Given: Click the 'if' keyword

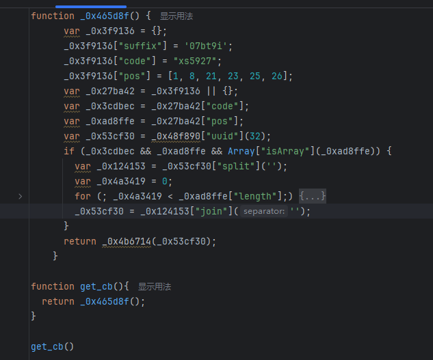Looking at the screenshot, I should (69, 151).
